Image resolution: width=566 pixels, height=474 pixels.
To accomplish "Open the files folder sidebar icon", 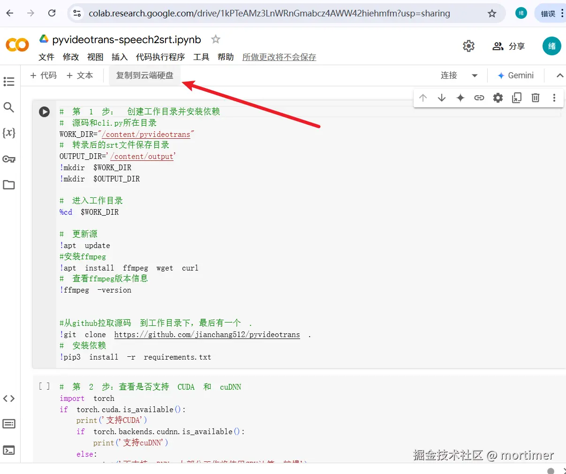I will click(x=9, y=185).
